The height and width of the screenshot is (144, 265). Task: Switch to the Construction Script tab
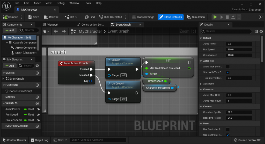[x=91, y=25]
